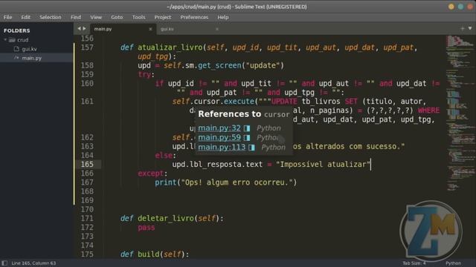Open the Help menu
This screenshot has width=476, height=267.
pos(223,17)
